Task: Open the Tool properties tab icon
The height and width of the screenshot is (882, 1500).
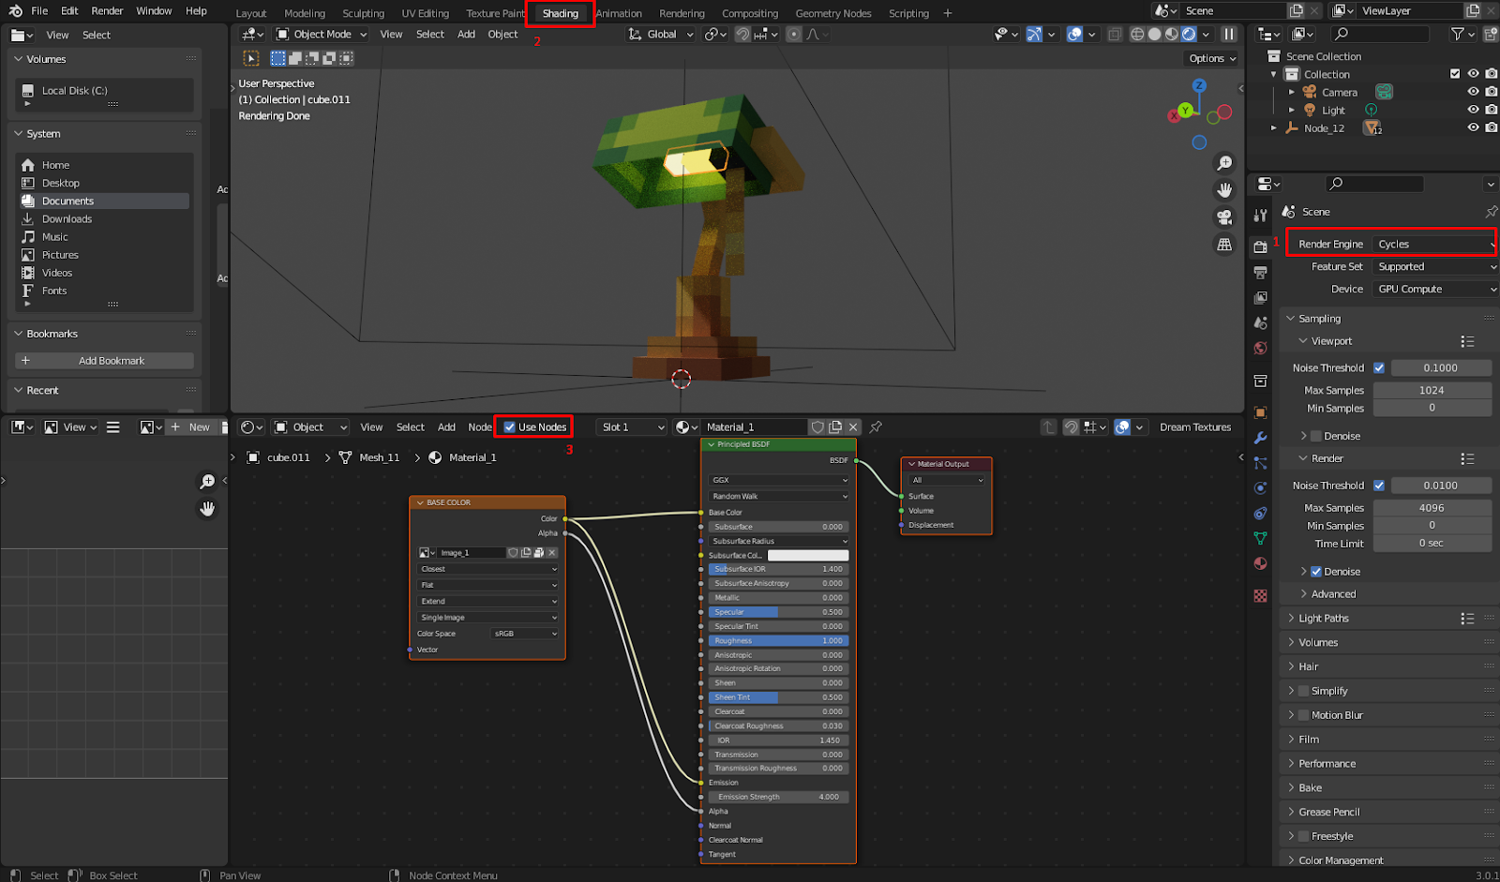Action: pyautogui.click(x=1261, y=215)
